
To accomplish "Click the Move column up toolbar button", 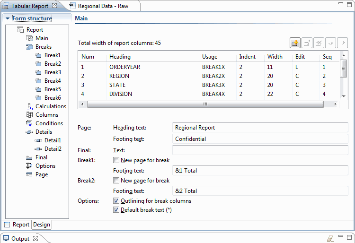I will (330, 43).
